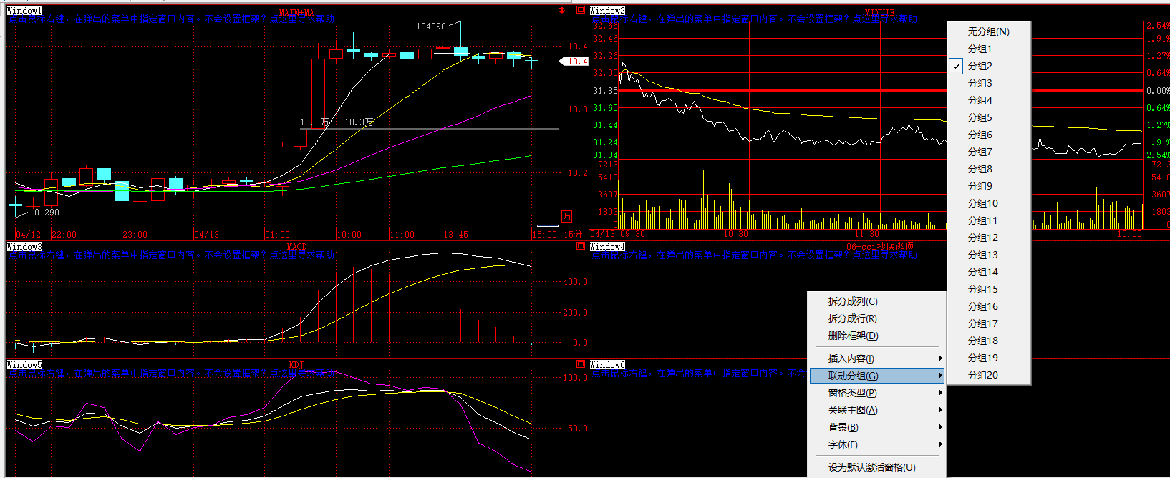Select 分组20 in the group submenu

tap(989, 375)
